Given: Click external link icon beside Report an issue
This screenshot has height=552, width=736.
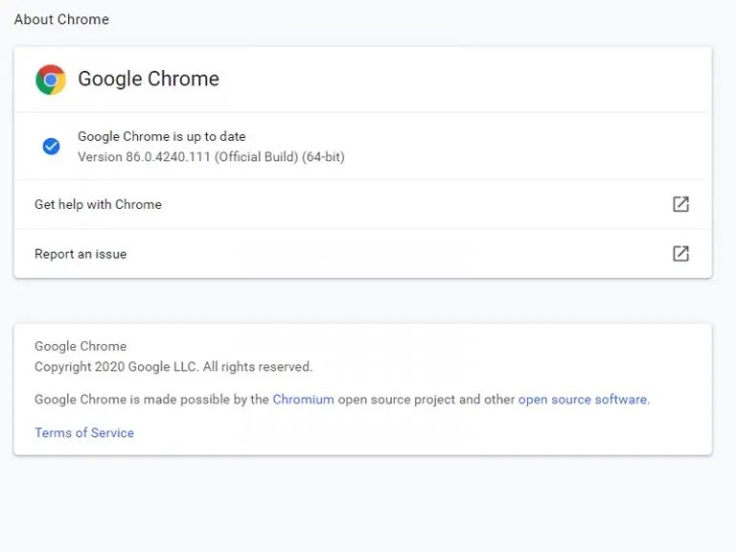Looking at the screenshot, I should point(680,254).
